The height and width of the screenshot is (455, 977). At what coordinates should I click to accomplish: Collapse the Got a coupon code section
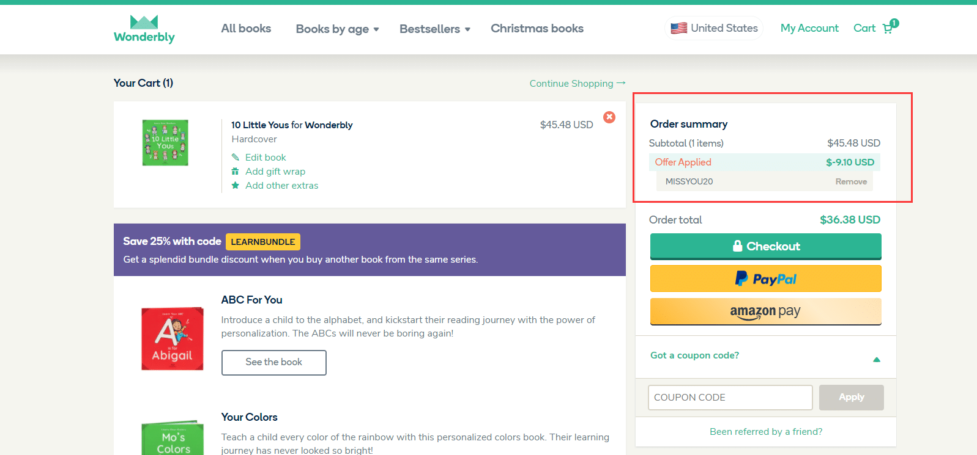click(x=877, y=359)
